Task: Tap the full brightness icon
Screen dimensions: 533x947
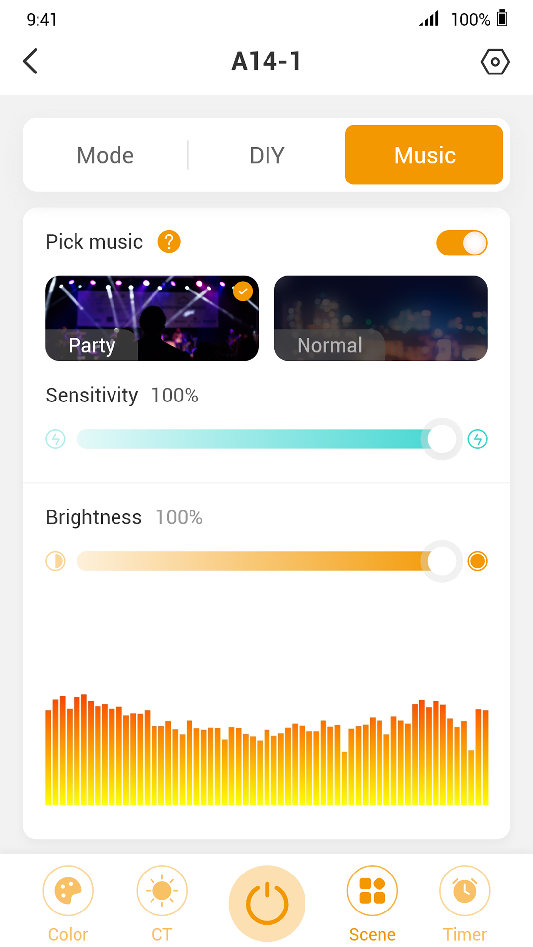Action: click(477, 561)
